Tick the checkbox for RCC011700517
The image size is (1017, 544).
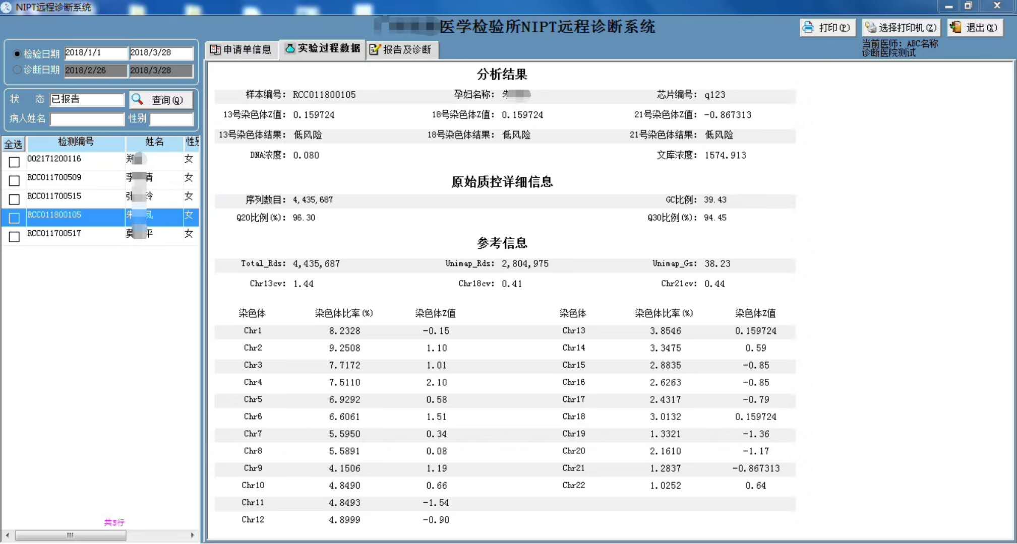click(14, 236)
